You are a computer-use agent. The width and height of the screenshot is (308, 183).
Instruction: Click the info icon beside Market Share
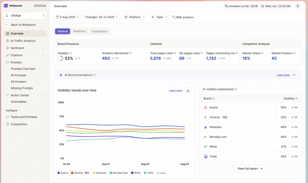[x=262, y=53]
